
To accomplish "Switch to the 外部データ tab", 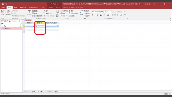I will (x=23, y=7).
